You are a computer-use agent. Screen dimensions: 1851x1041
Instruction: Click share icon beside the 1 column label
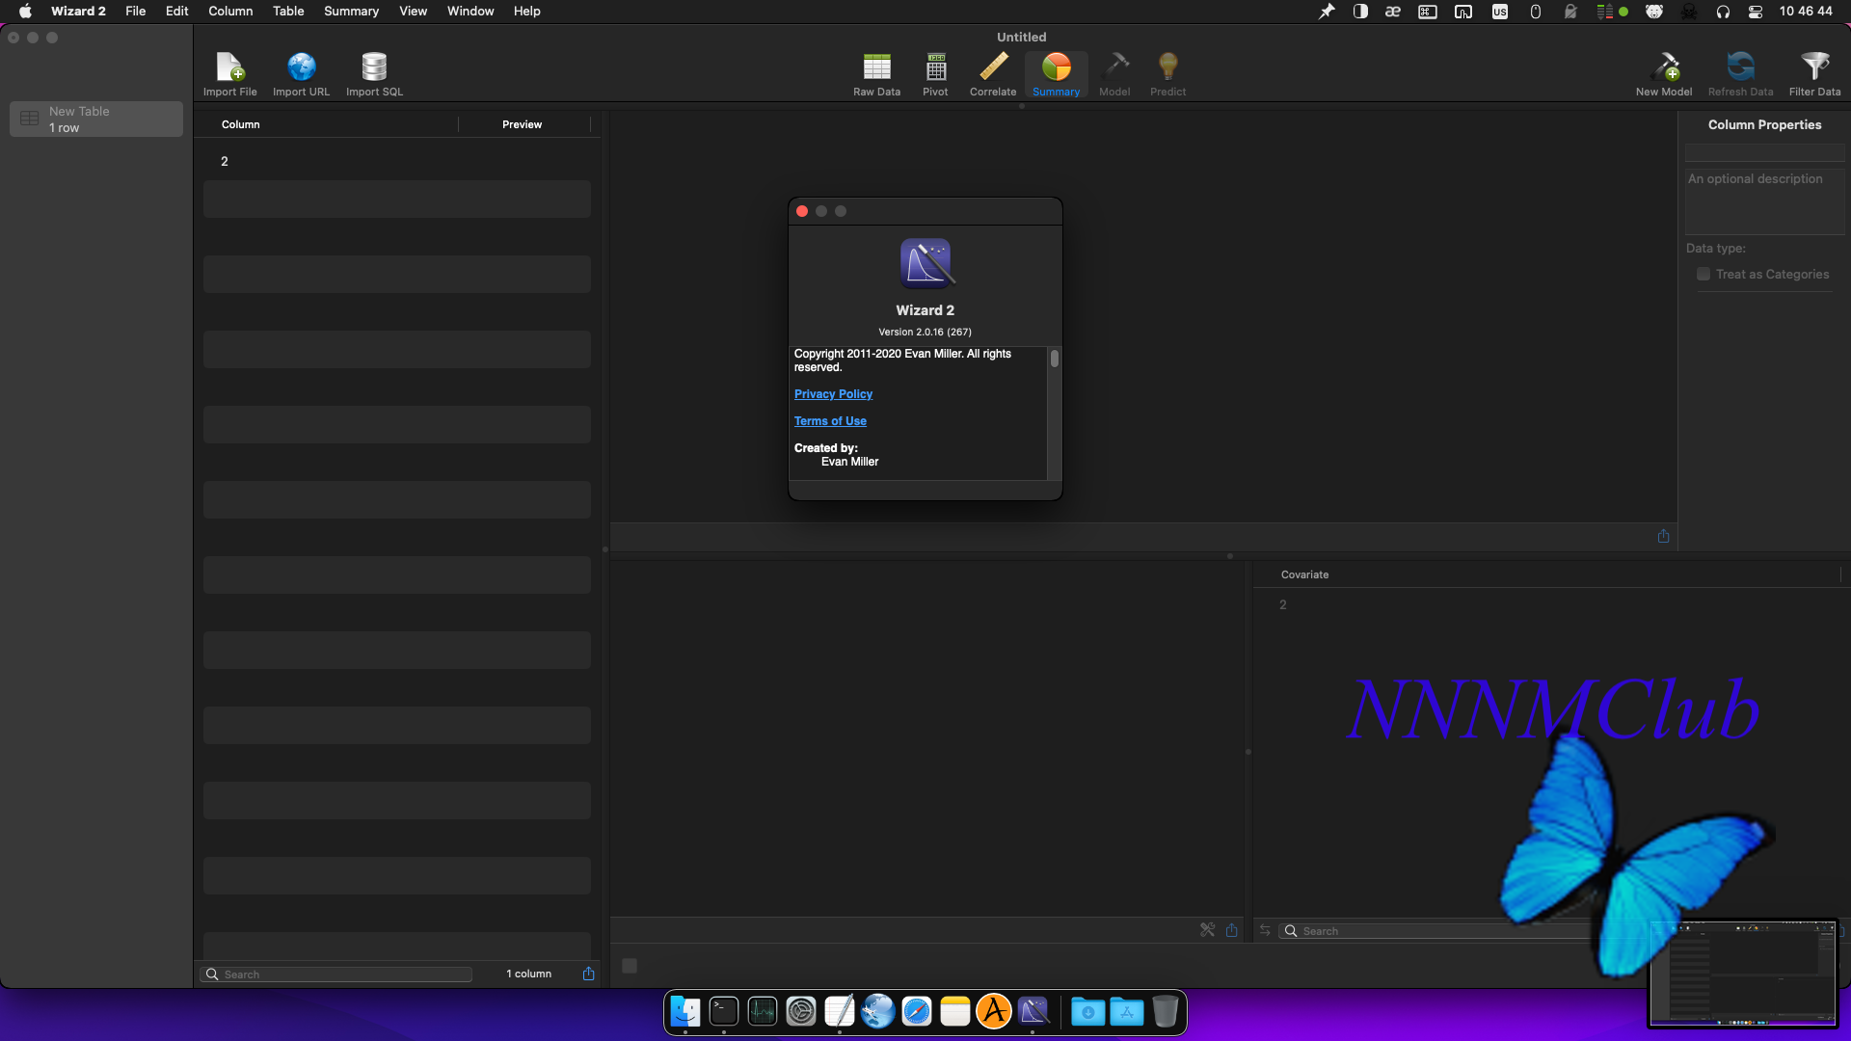(588, 974)
